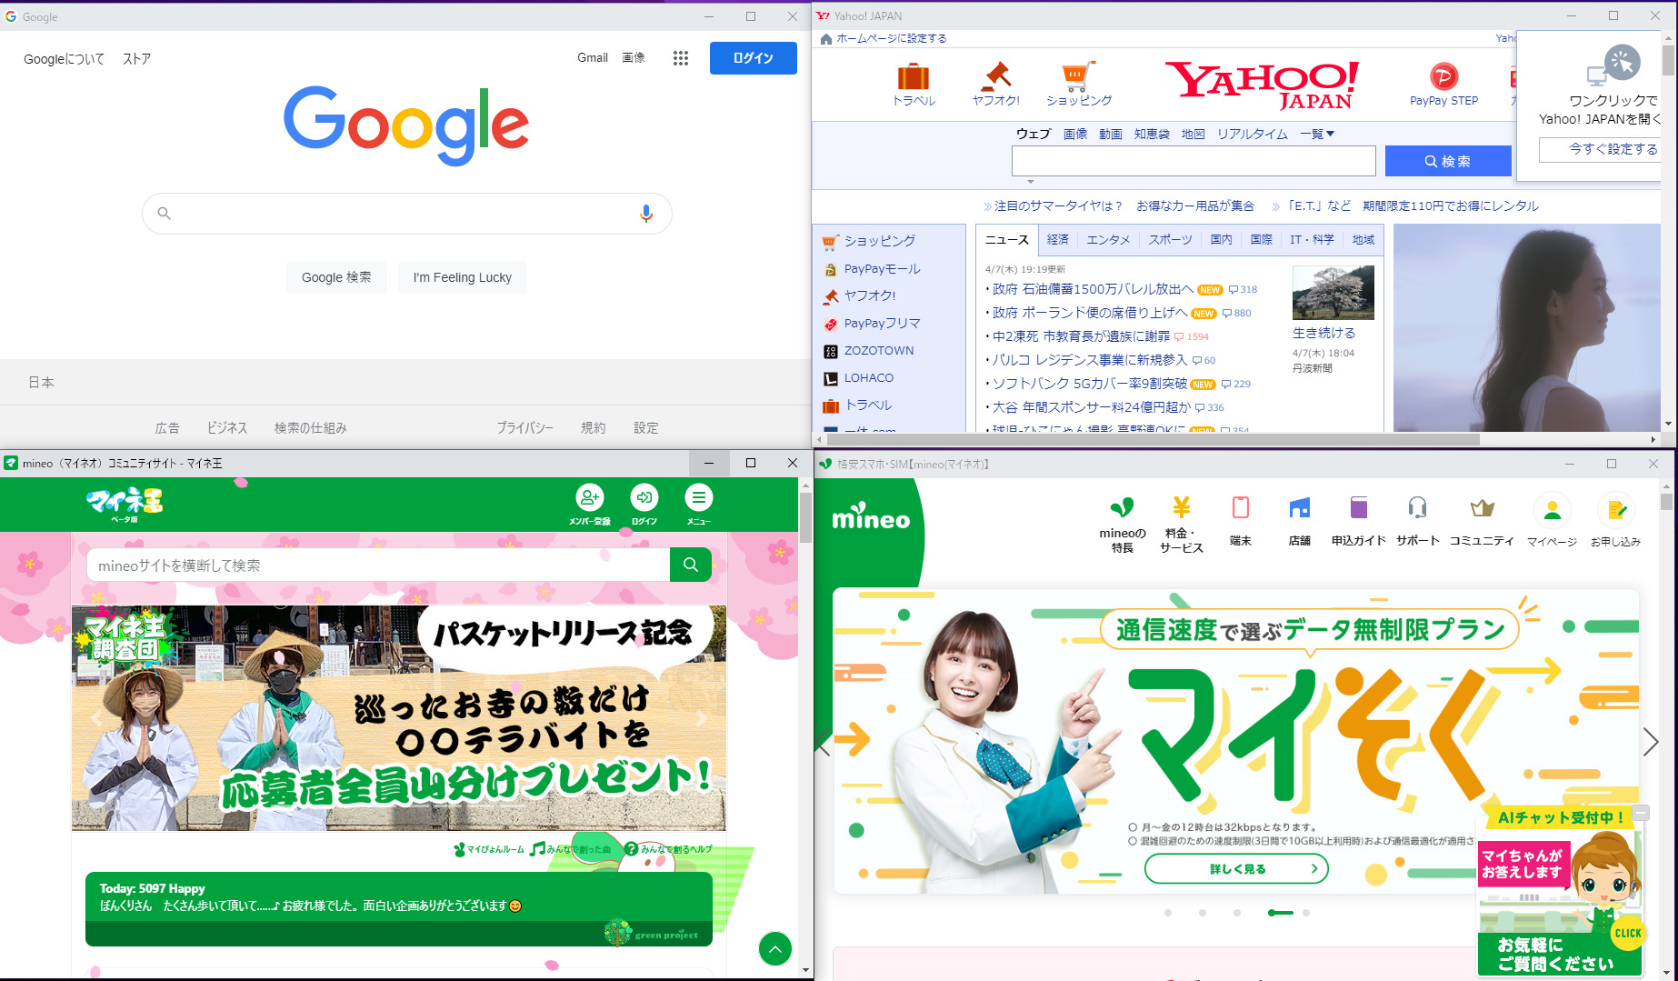Open the ヤフオク! gavel icon
This screenshot has height=981, width=1678.
pos(996,77)
